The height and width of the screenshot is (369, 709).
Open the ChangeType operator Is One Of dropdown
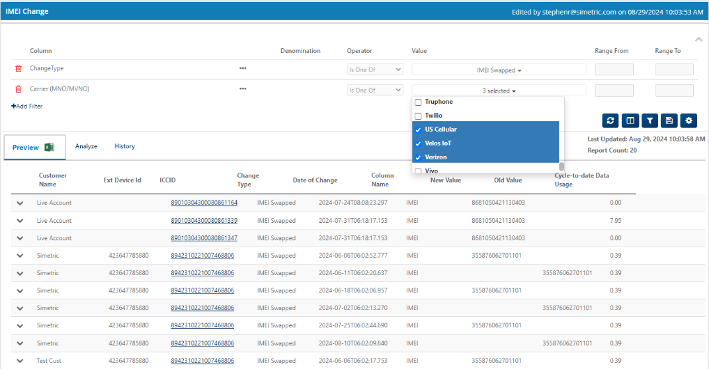point(375,69)
